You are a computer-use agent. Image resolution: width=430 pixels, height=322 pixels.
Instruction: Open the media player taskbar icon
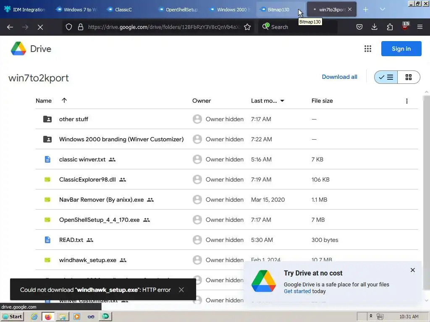77,317
